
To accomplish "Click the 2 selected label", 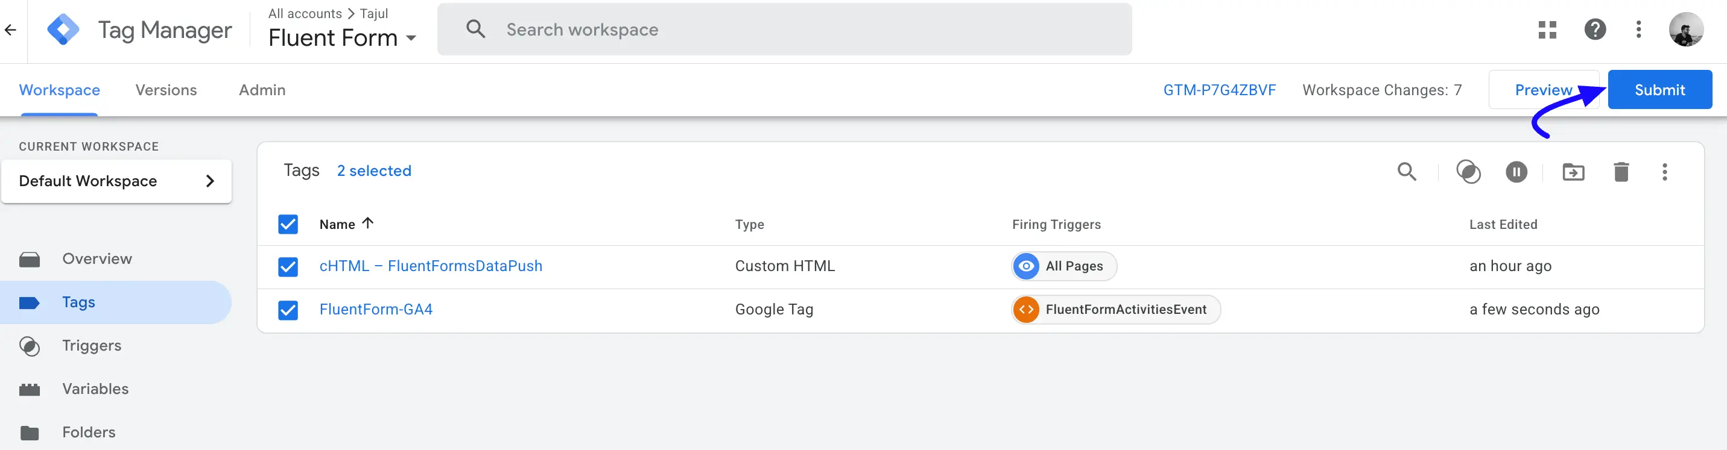I will tap(374, 170).
